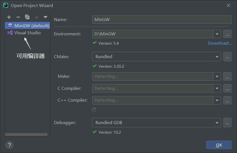The width and height of the screenshot is (237, 153).
Task: Select Visual Studio toolchain
Action: (27, 33)
